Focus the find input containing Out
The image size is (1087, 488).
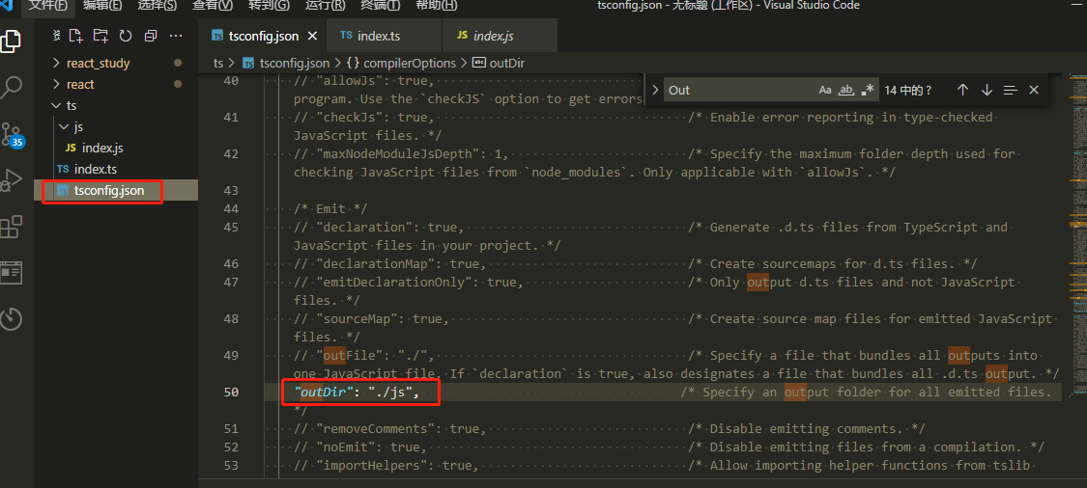click(x=739, y=90)
